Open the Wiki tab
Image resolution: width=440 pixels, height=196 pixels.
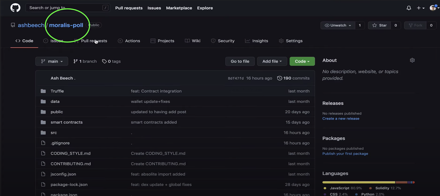193,41
